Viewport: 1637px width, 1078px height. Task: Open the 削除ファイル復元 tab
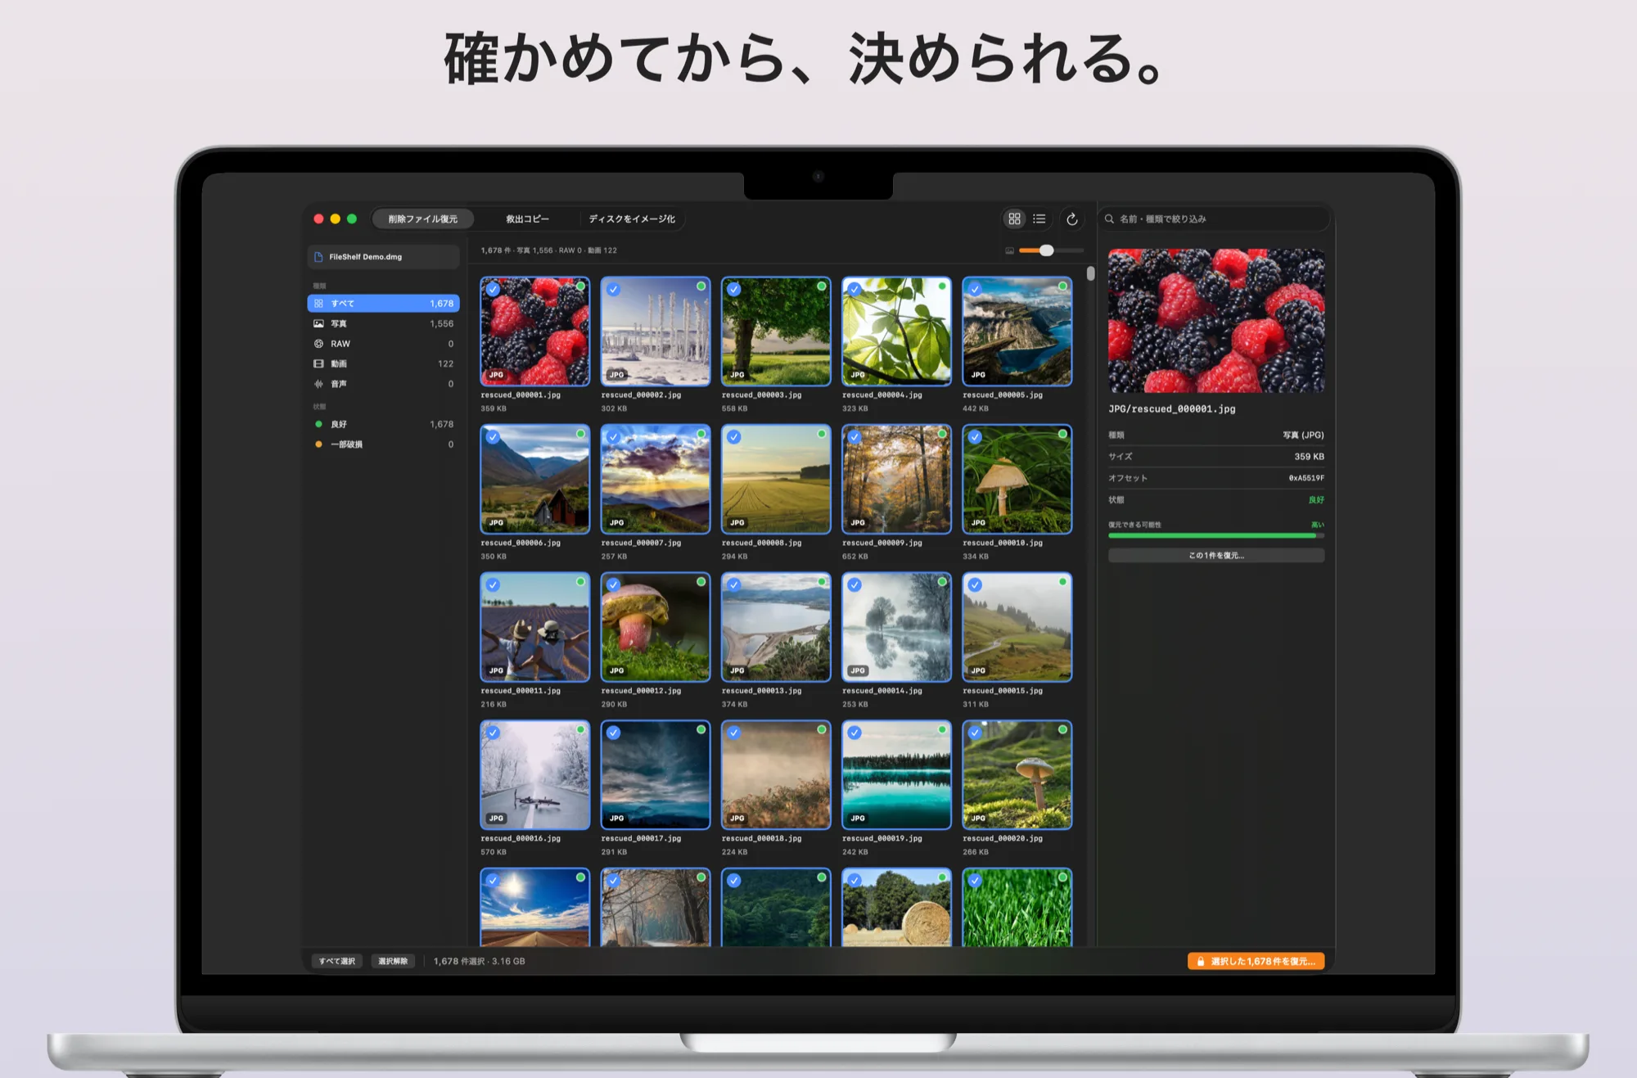click(423, 219)
